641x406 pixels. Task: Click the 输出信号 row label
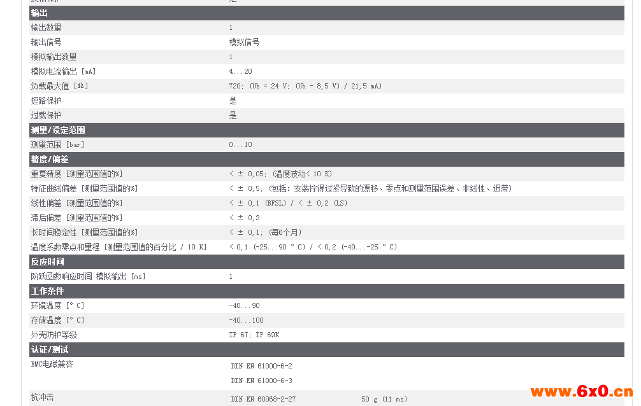coord(47,42)
